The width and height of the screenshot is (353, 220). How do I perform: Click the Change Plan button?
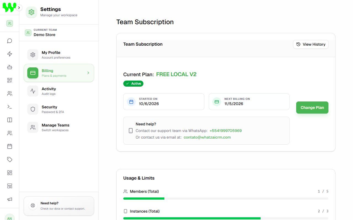(312, 108)
